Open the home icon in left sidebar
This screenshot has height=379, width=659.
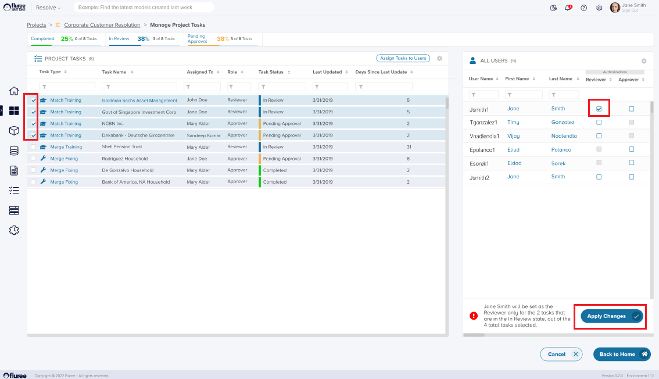[x=14, y=91]
